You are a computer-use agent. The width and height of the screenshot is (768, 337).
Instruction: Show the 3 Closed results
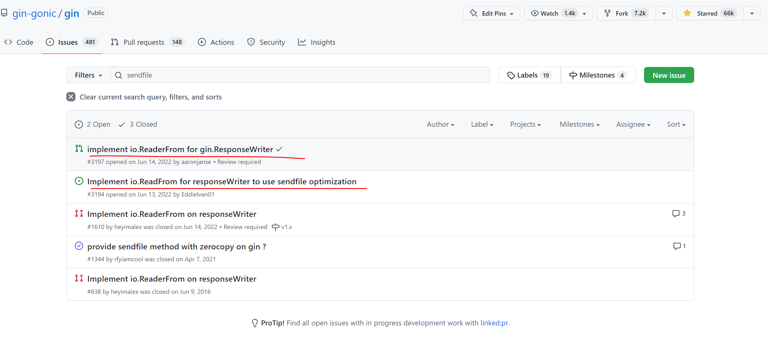click(138, 125)
